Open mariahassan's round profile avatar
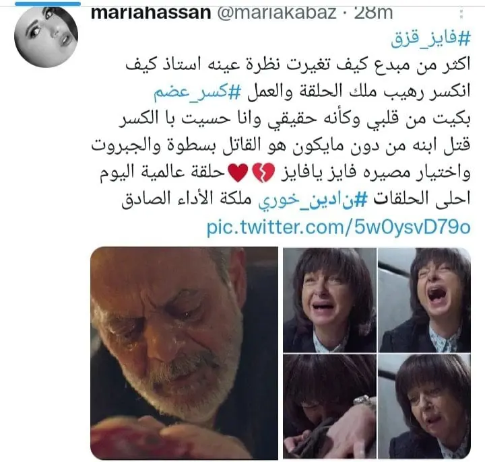 coord(46,36)
